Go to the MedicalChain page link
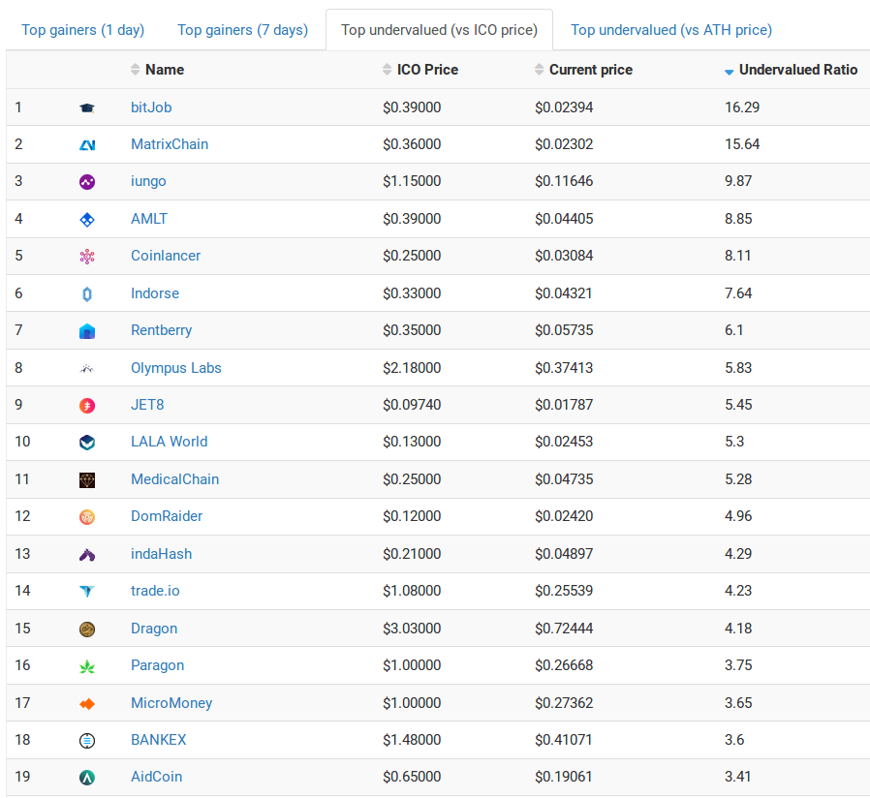Viewport: 870px width, 798px height. click(174, 479)
